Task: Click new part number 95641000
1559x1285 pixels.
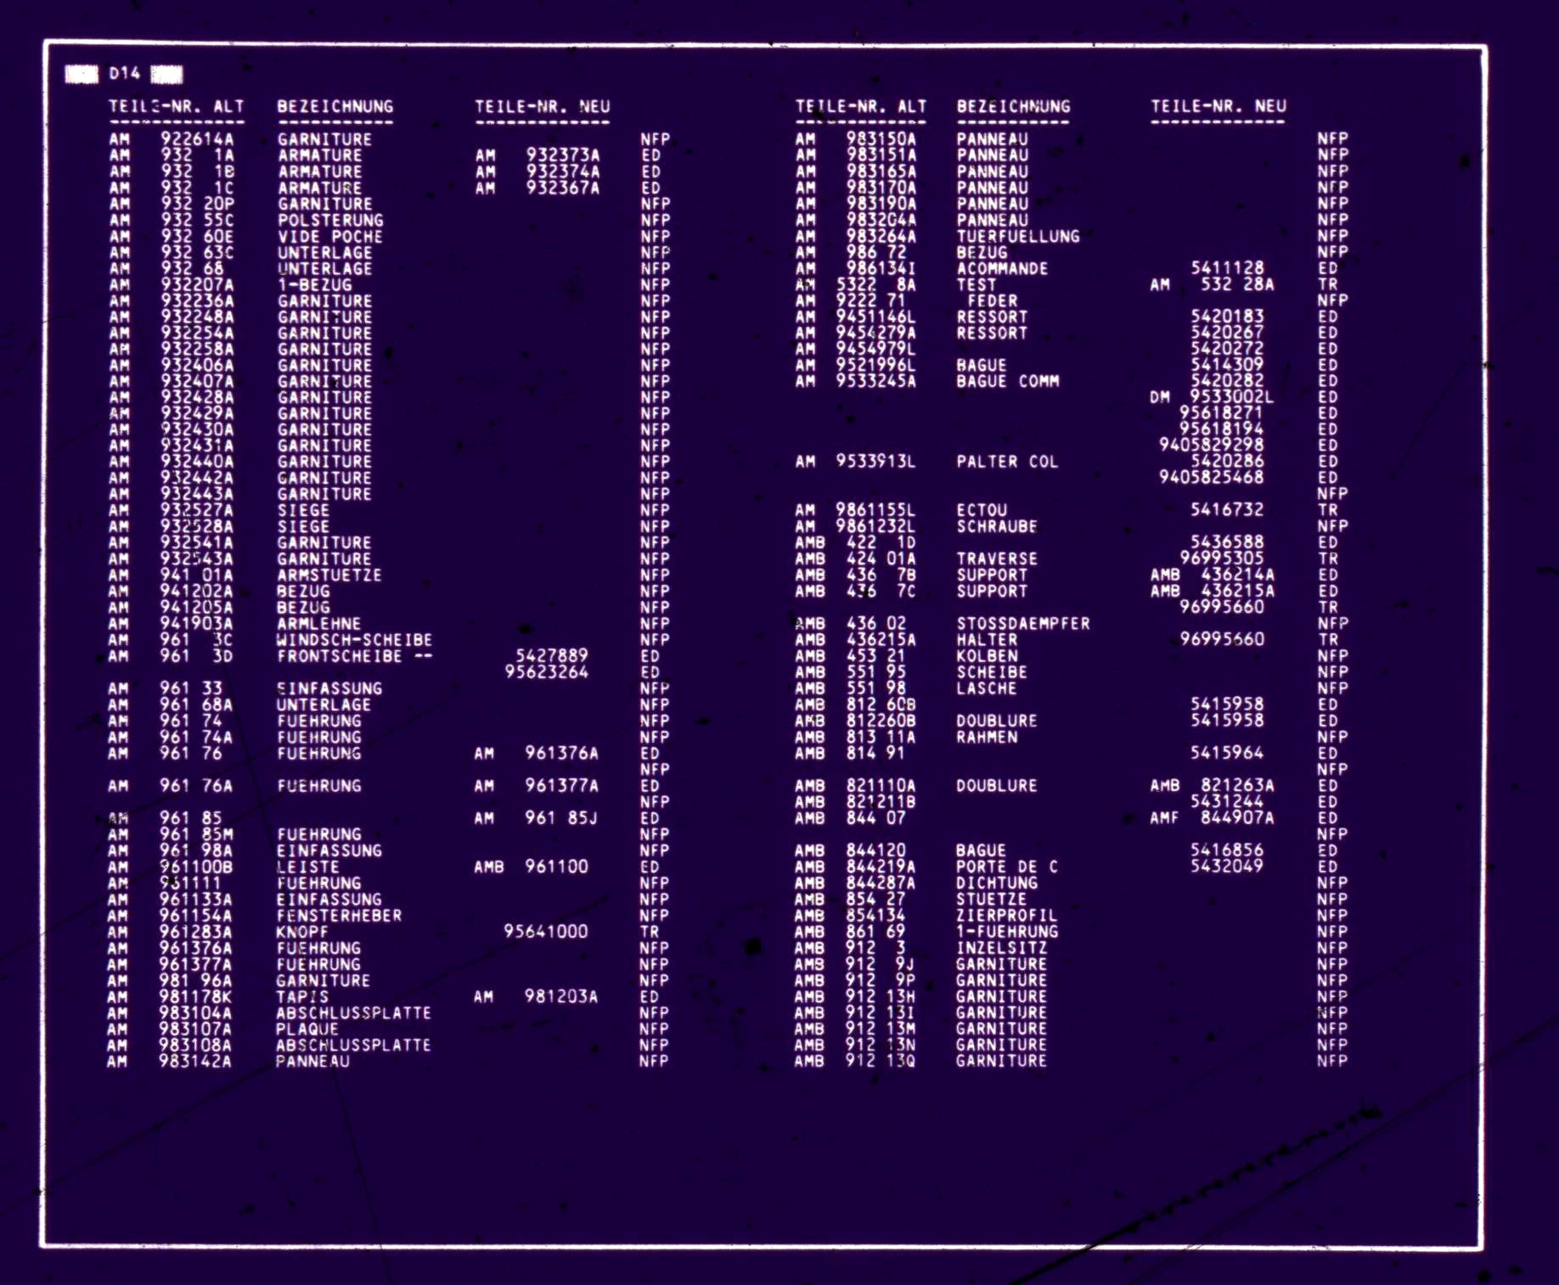Action: (546, 931)
